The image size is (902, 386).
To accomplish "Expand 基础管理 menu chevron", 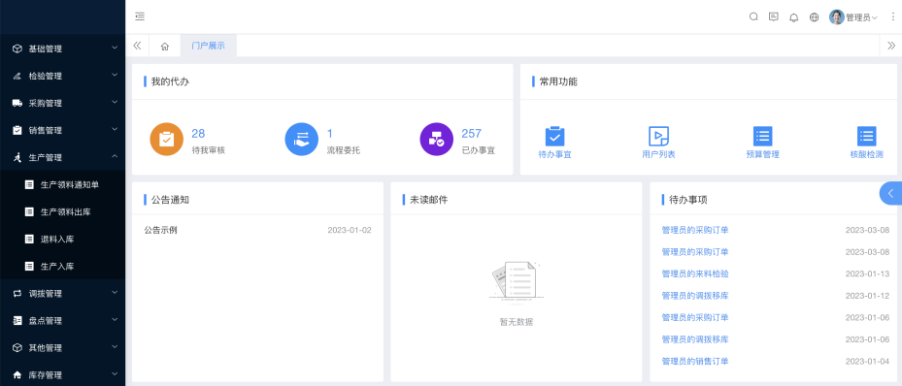I will (x=115, y=48).
